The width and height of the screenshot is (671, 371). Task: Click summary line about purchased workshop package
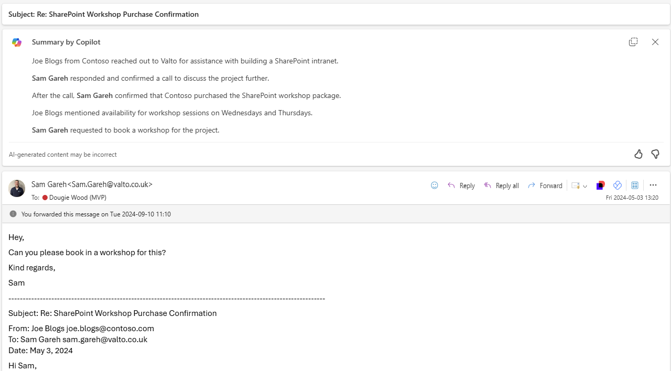click(186, 95)
